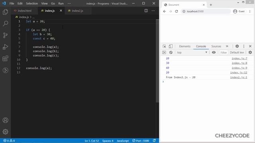Image resolution: width=255 pixels, height=143 pixels.
Task: Switch to the index.html editor tab
Action: point(24,11)
